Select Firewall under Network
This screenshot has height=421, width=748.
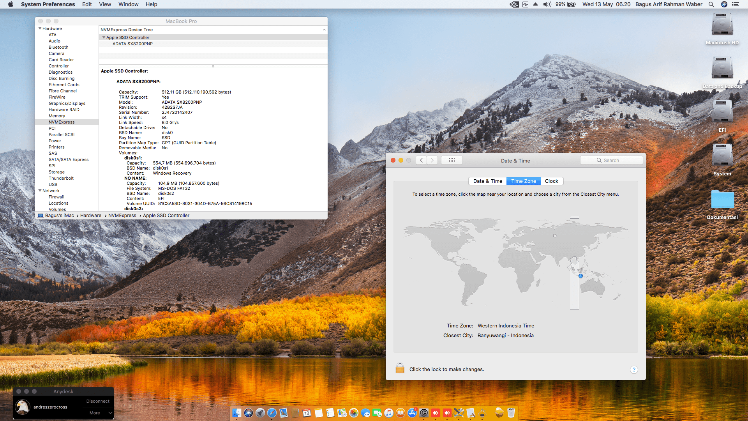(x=56, y=197)
